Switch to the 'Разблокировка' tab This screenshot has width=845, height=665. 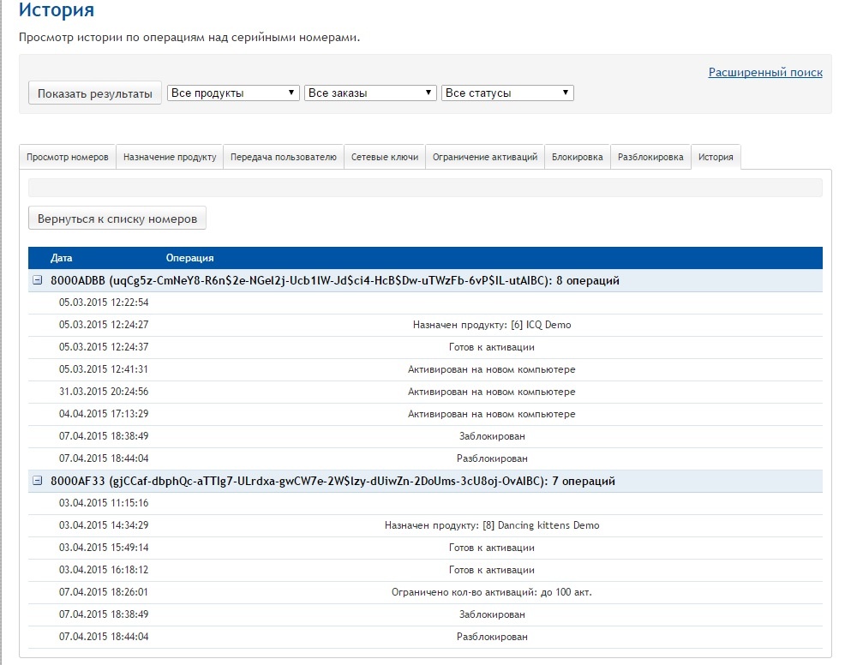coord(650,158)
